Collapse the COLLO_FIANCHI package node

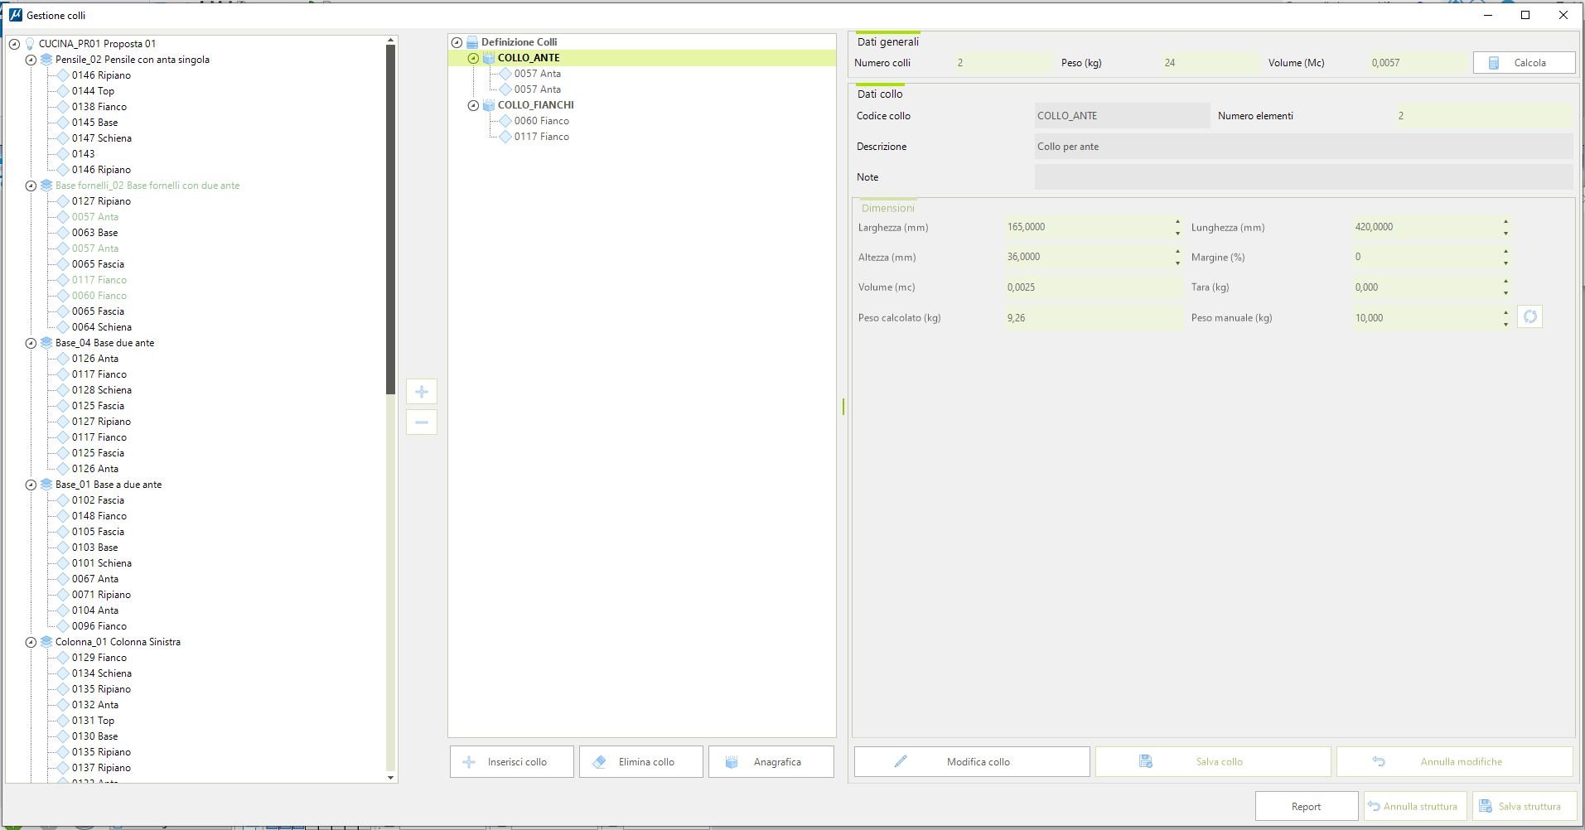coord(473,105)
